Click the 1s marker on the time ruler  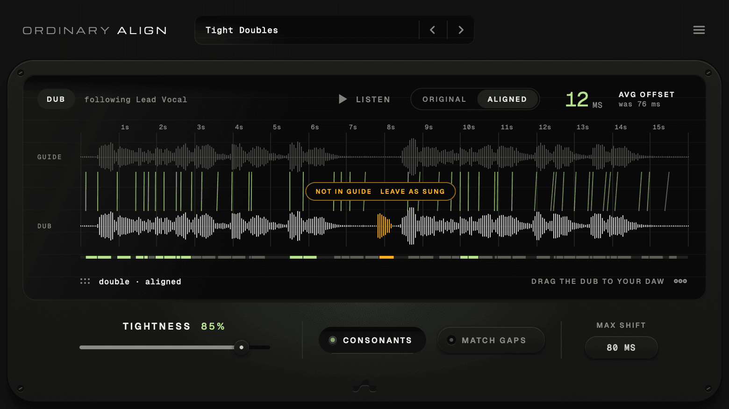[x=125, y=127]
